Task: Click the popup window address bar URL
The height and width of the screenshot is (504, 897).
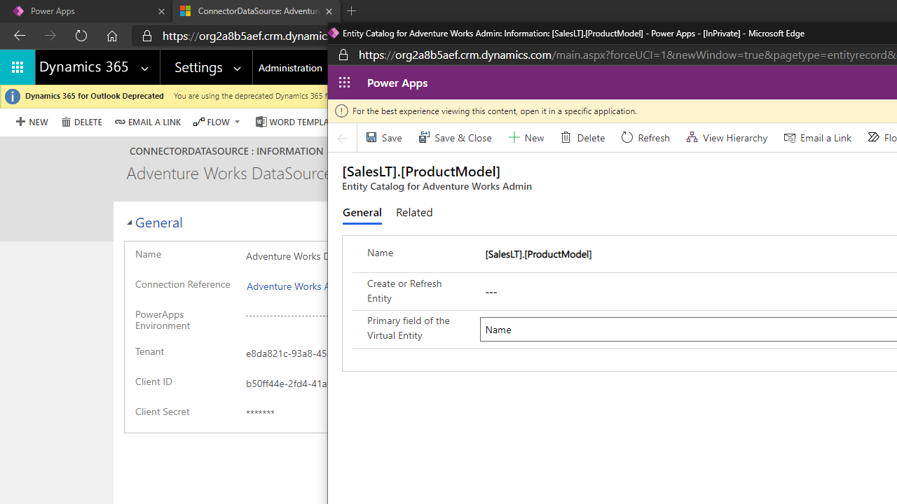Action: 627,55
